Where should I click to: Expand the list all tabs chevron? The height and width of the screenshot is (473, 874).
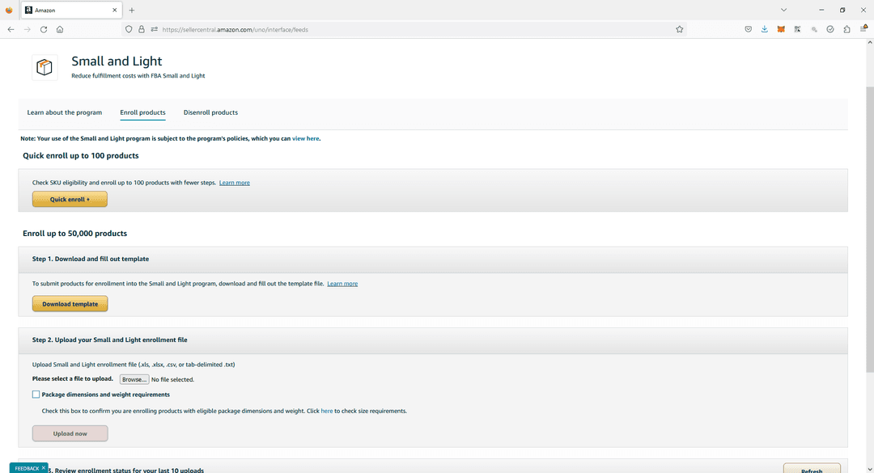pyautogui.click(x=783, y=10)
